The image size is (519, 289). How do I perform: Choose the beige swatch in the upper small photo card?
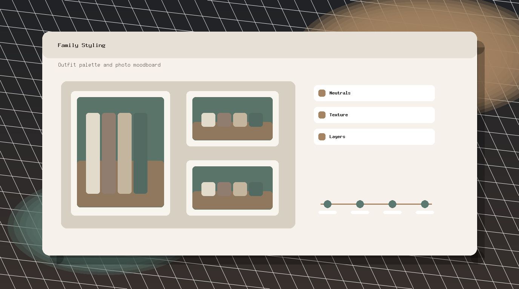coord(240,120)
